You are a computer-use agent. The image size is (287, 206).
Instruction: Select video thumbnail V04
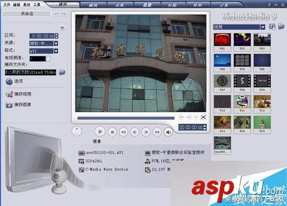pos(222,63)
